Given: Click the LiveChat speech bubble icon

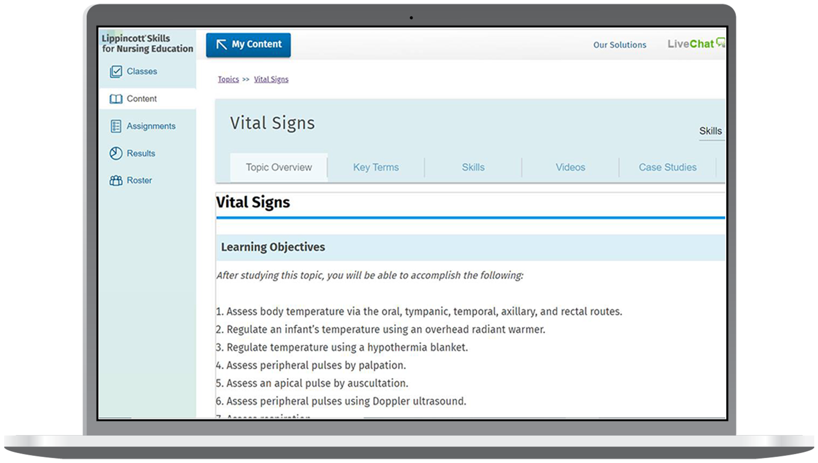Looking at the screenshot, I should pyautogui.click(x=721, y=43).
